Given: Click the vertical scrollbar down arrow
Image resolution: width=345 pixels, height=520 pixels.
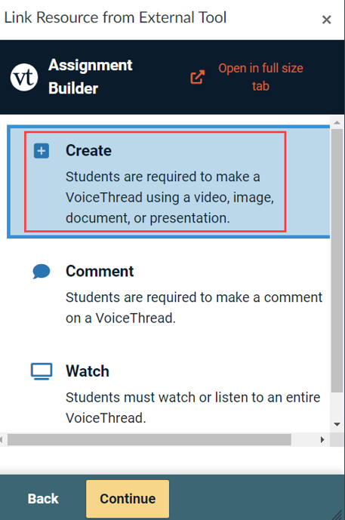Looking at the screenshot, I should 337,424.
